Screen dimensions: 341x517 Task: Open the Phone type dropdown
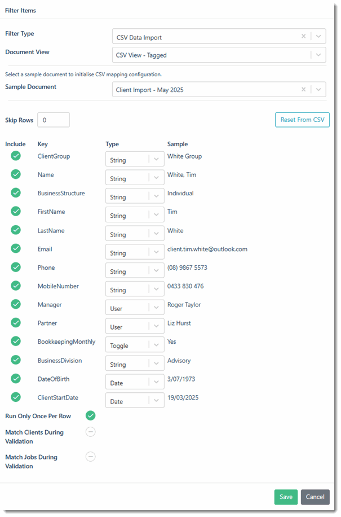pos(135,271)
